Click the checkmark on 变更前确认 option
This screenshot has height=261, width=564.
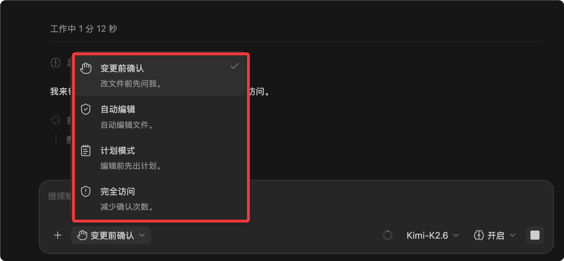pyautogui.click(x=235, y=66)
